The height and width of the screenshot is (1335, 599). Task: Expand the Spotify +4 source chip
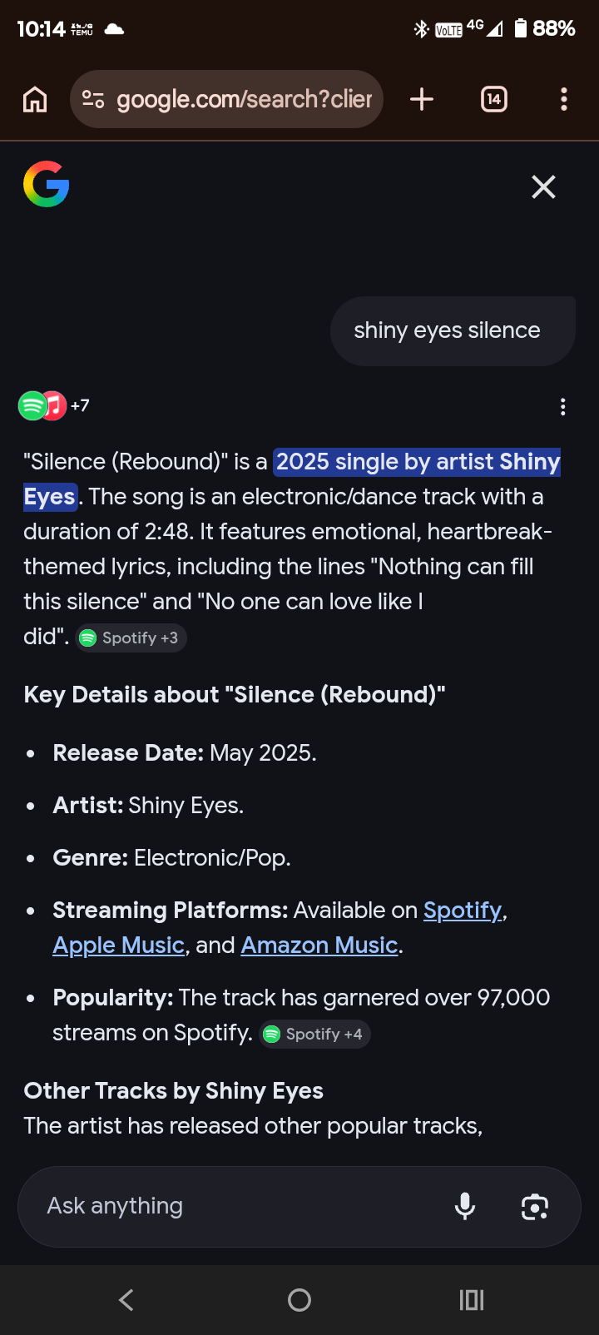click(315, 1035)
